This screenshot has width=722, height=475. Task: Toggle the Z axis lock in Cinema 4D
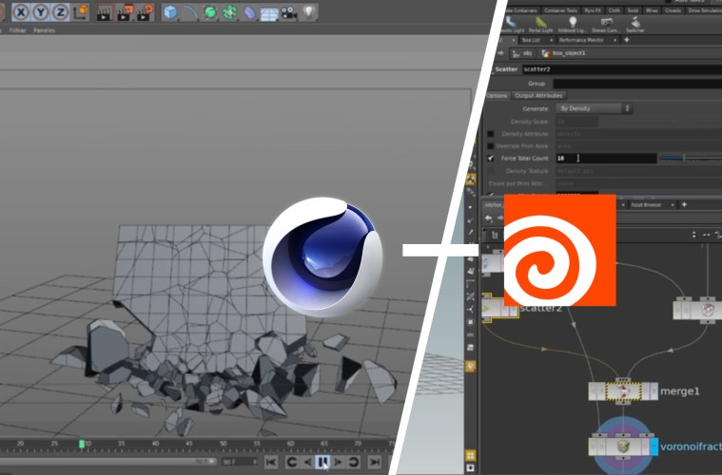[60, 12]
